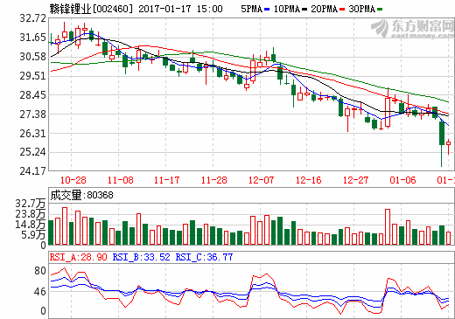The width and height of the screenshot is (455, 319).
Task: Click the green 30PMA legend swatch
Action: click(x=380, y=10)
